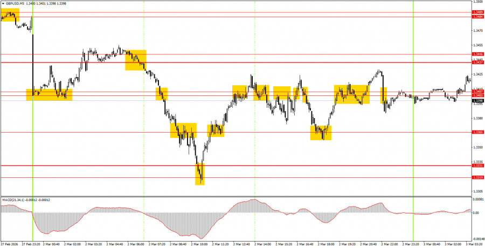Click the 2 Mar 04:40 time axis label

[x=115, y=244]
